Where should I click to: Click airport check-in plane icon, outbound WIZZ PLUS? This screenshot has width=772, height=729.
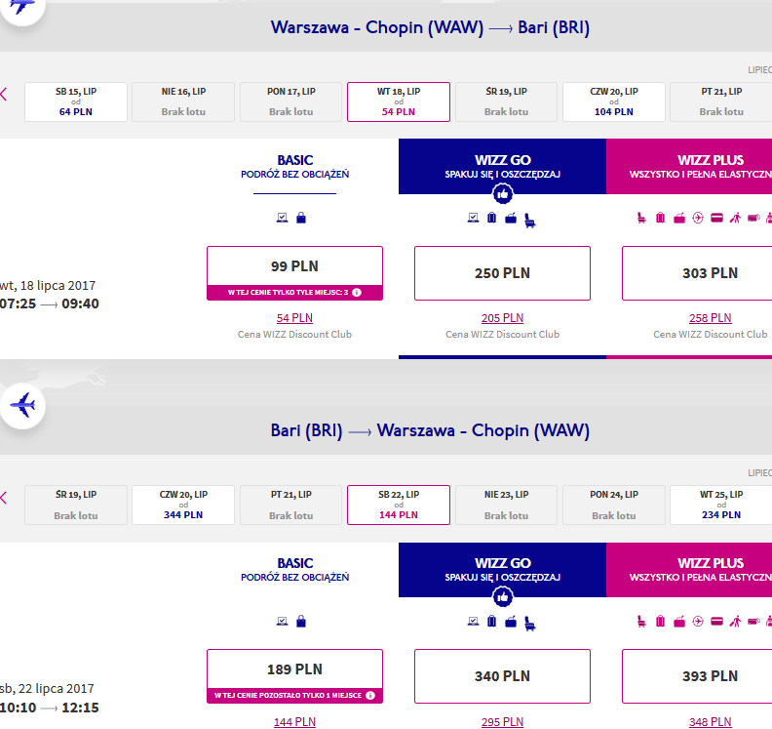tap(698, 218)
